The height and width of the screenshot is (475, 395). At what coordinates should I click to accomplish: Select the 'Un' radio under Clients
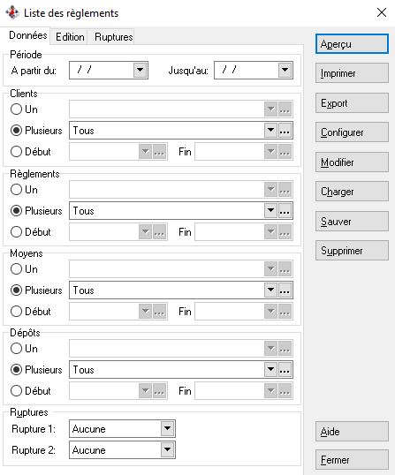pyautogui.click(x=16, y=109)
